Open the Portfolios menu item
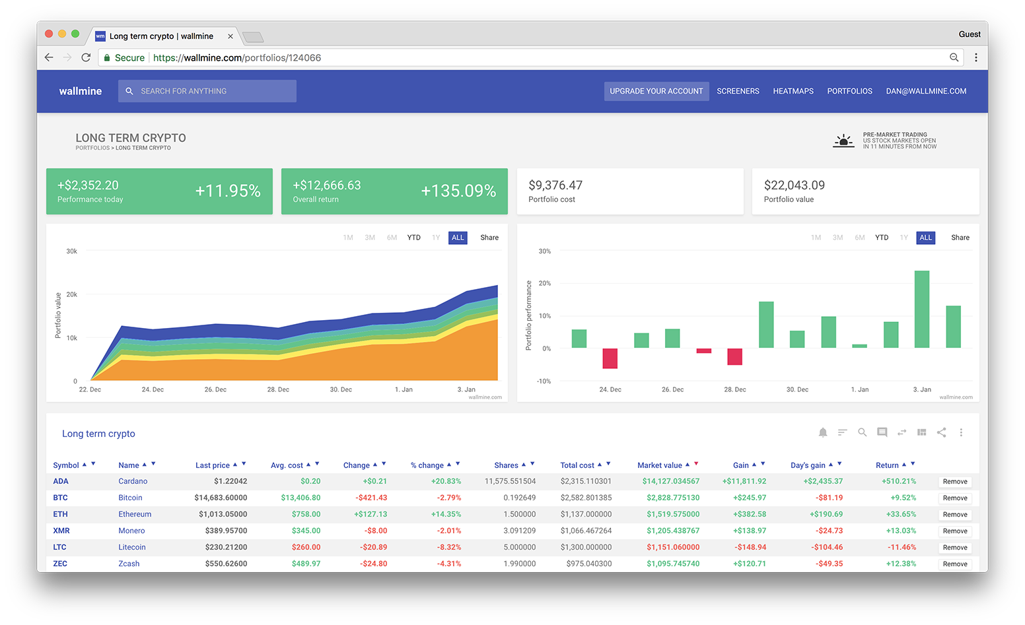The height and width of the screenshot is (625, 1025). pyautogui.click(x=849, y=91)
